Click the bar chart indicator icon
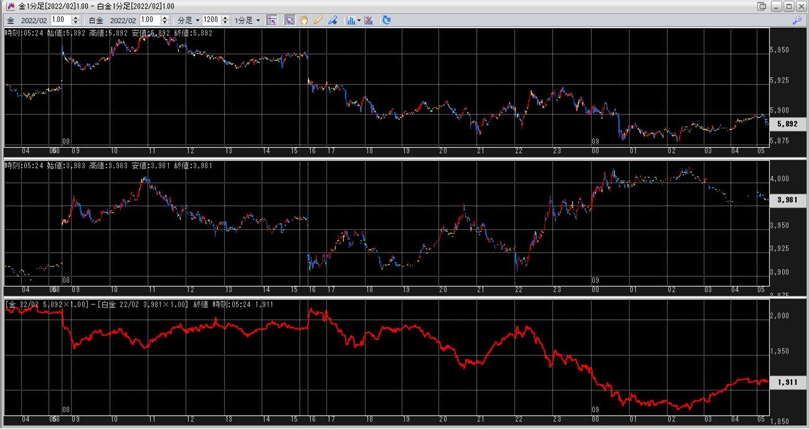The image size is (809, 429). click(351, 20)
